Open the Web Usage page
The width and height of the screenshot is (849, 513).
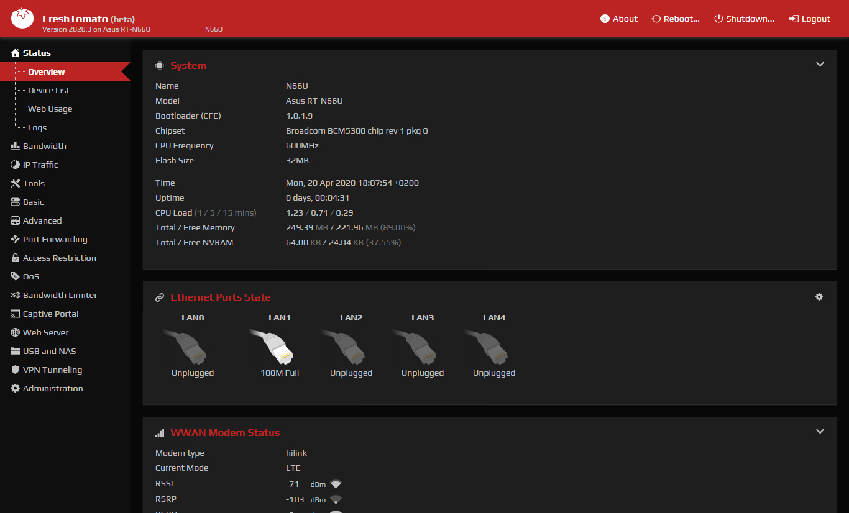pos(50,109)
